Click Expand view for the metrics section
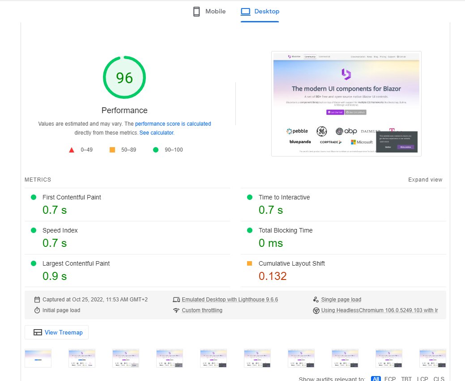 tap(425, 179)
